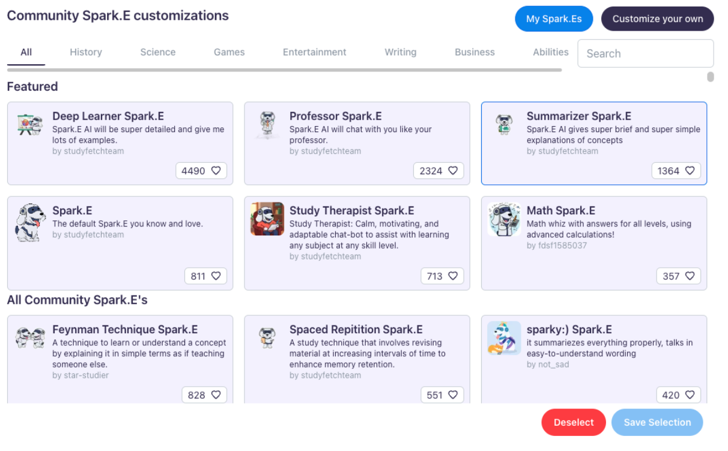The width and height of the screenshot is (728, 451).
Task: Toggle the like on Summarizer Spark.E
Action: (690, 171)
